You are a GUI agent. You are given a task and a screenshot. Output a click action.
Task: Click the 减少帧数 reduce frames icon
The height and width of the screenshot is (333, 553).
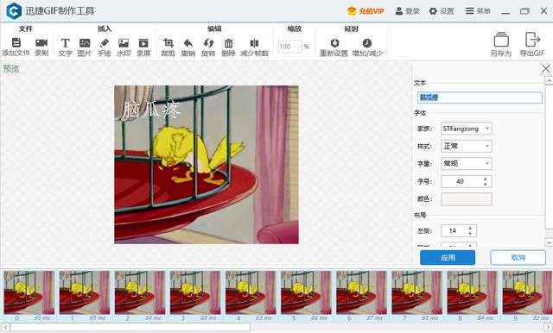click(x=254, y=43)
